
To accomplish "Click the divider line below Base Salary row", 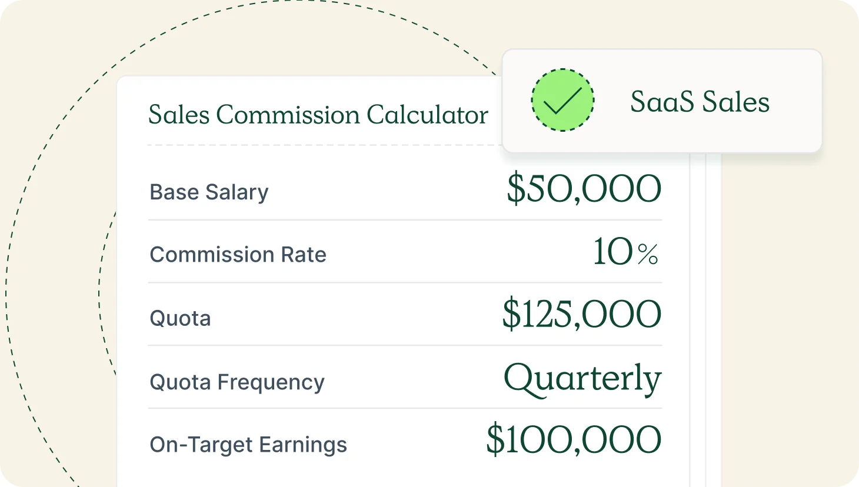I will [405, 220].
